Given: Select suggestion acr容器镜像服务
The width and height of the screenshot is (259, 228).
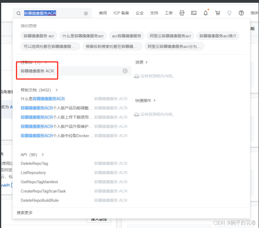Looking at the screenshot, I should coord(127,36).
